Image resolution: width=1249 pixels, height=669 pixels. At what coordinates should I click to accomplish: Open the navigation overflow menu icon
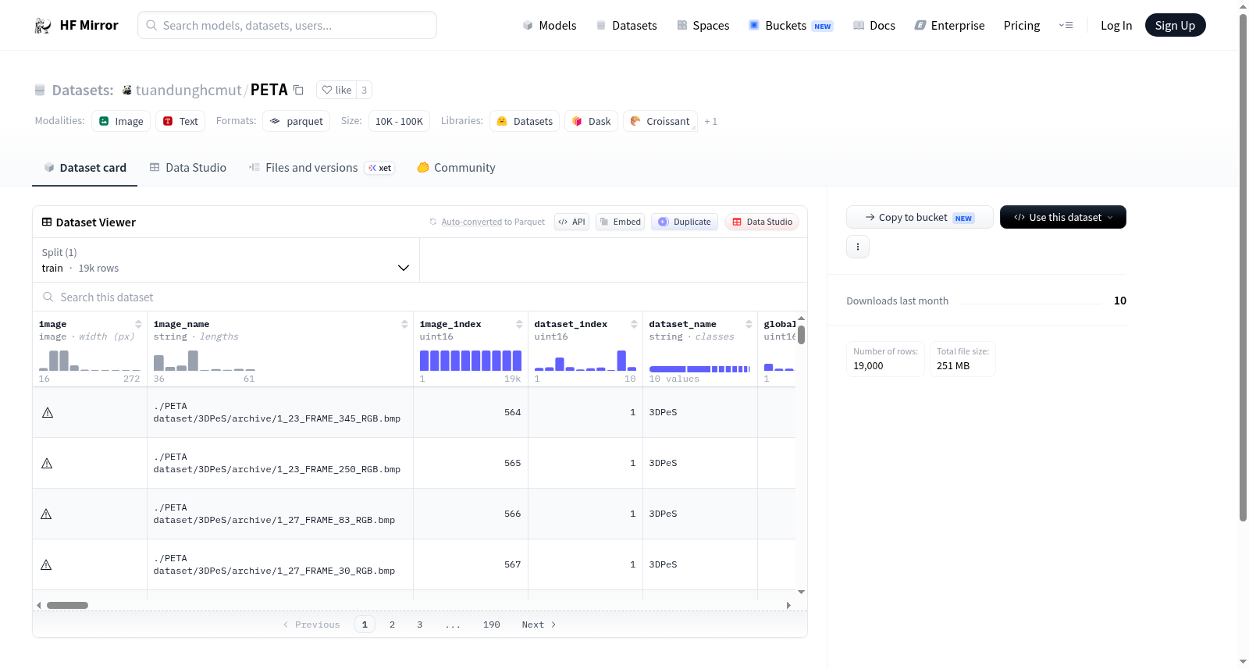pyautogui.click(x=1066, y=26)
